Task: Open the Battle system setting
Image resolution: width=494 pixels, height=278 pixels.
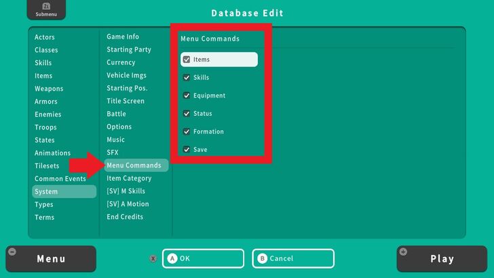Action: [116, 115]
